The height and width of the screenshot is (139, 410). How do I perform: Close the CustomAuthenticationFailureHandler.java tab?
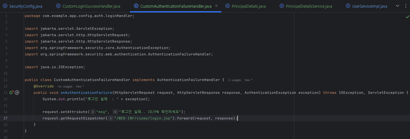pos(216,6)
